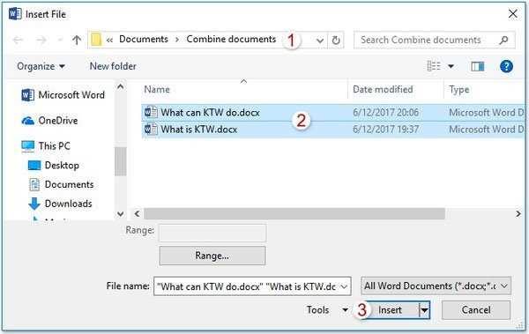Click the Range... button
Screen dimensions: 529x334
(212, 256)
